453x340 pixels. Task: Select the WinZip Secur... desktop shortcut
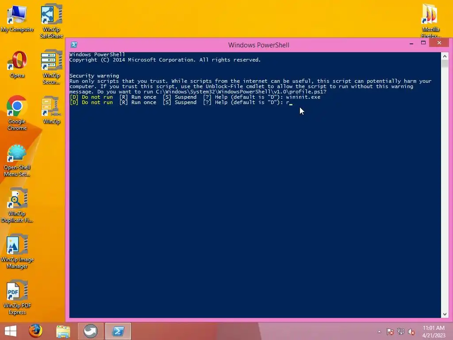coord(51,67)
